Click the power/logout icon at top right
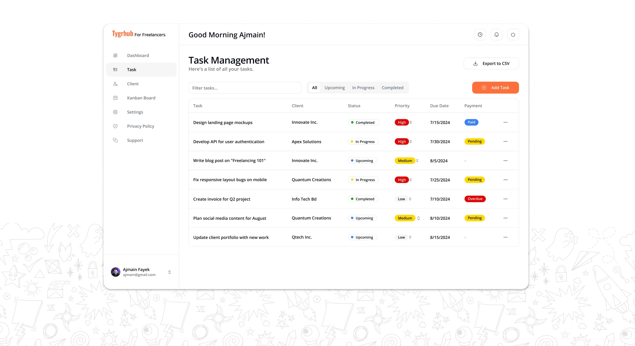 [513, 34]
